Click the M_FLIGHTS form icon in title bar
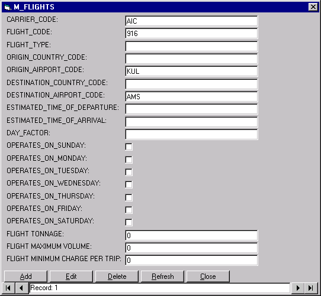This screenshot has width=321, height=296. point(8,7)
